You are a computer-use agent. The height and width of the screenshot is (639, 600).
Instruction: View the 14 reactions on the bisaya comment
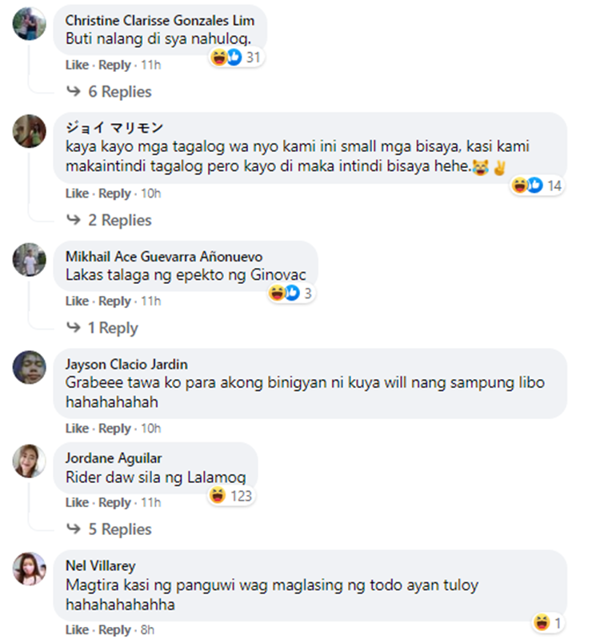[538, 186]
